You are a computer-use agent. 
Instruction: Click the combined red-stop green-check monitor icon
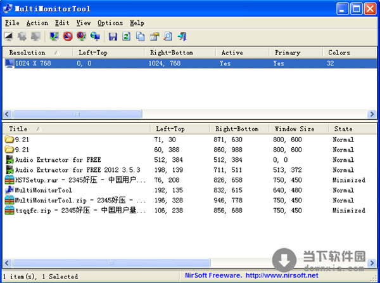[81, 37]
